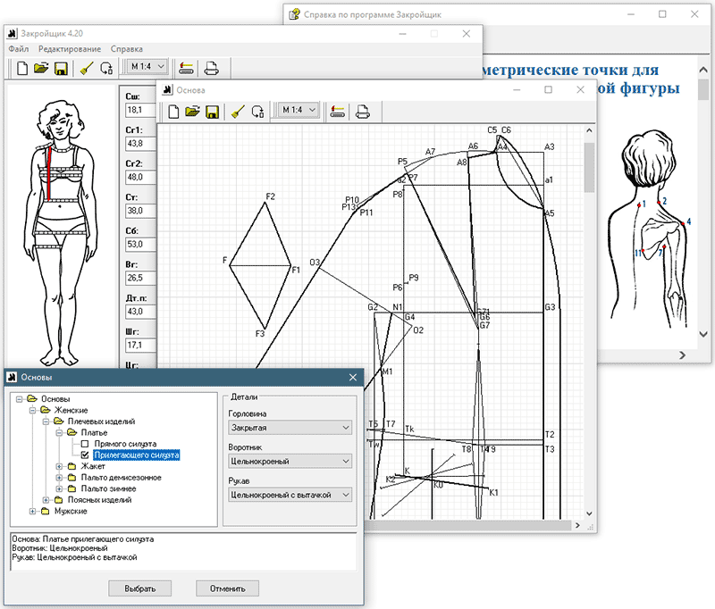This screenshot has width=715, height=609.
Task: Click the Сг1 measurement input field
Action: pos(139,143)
